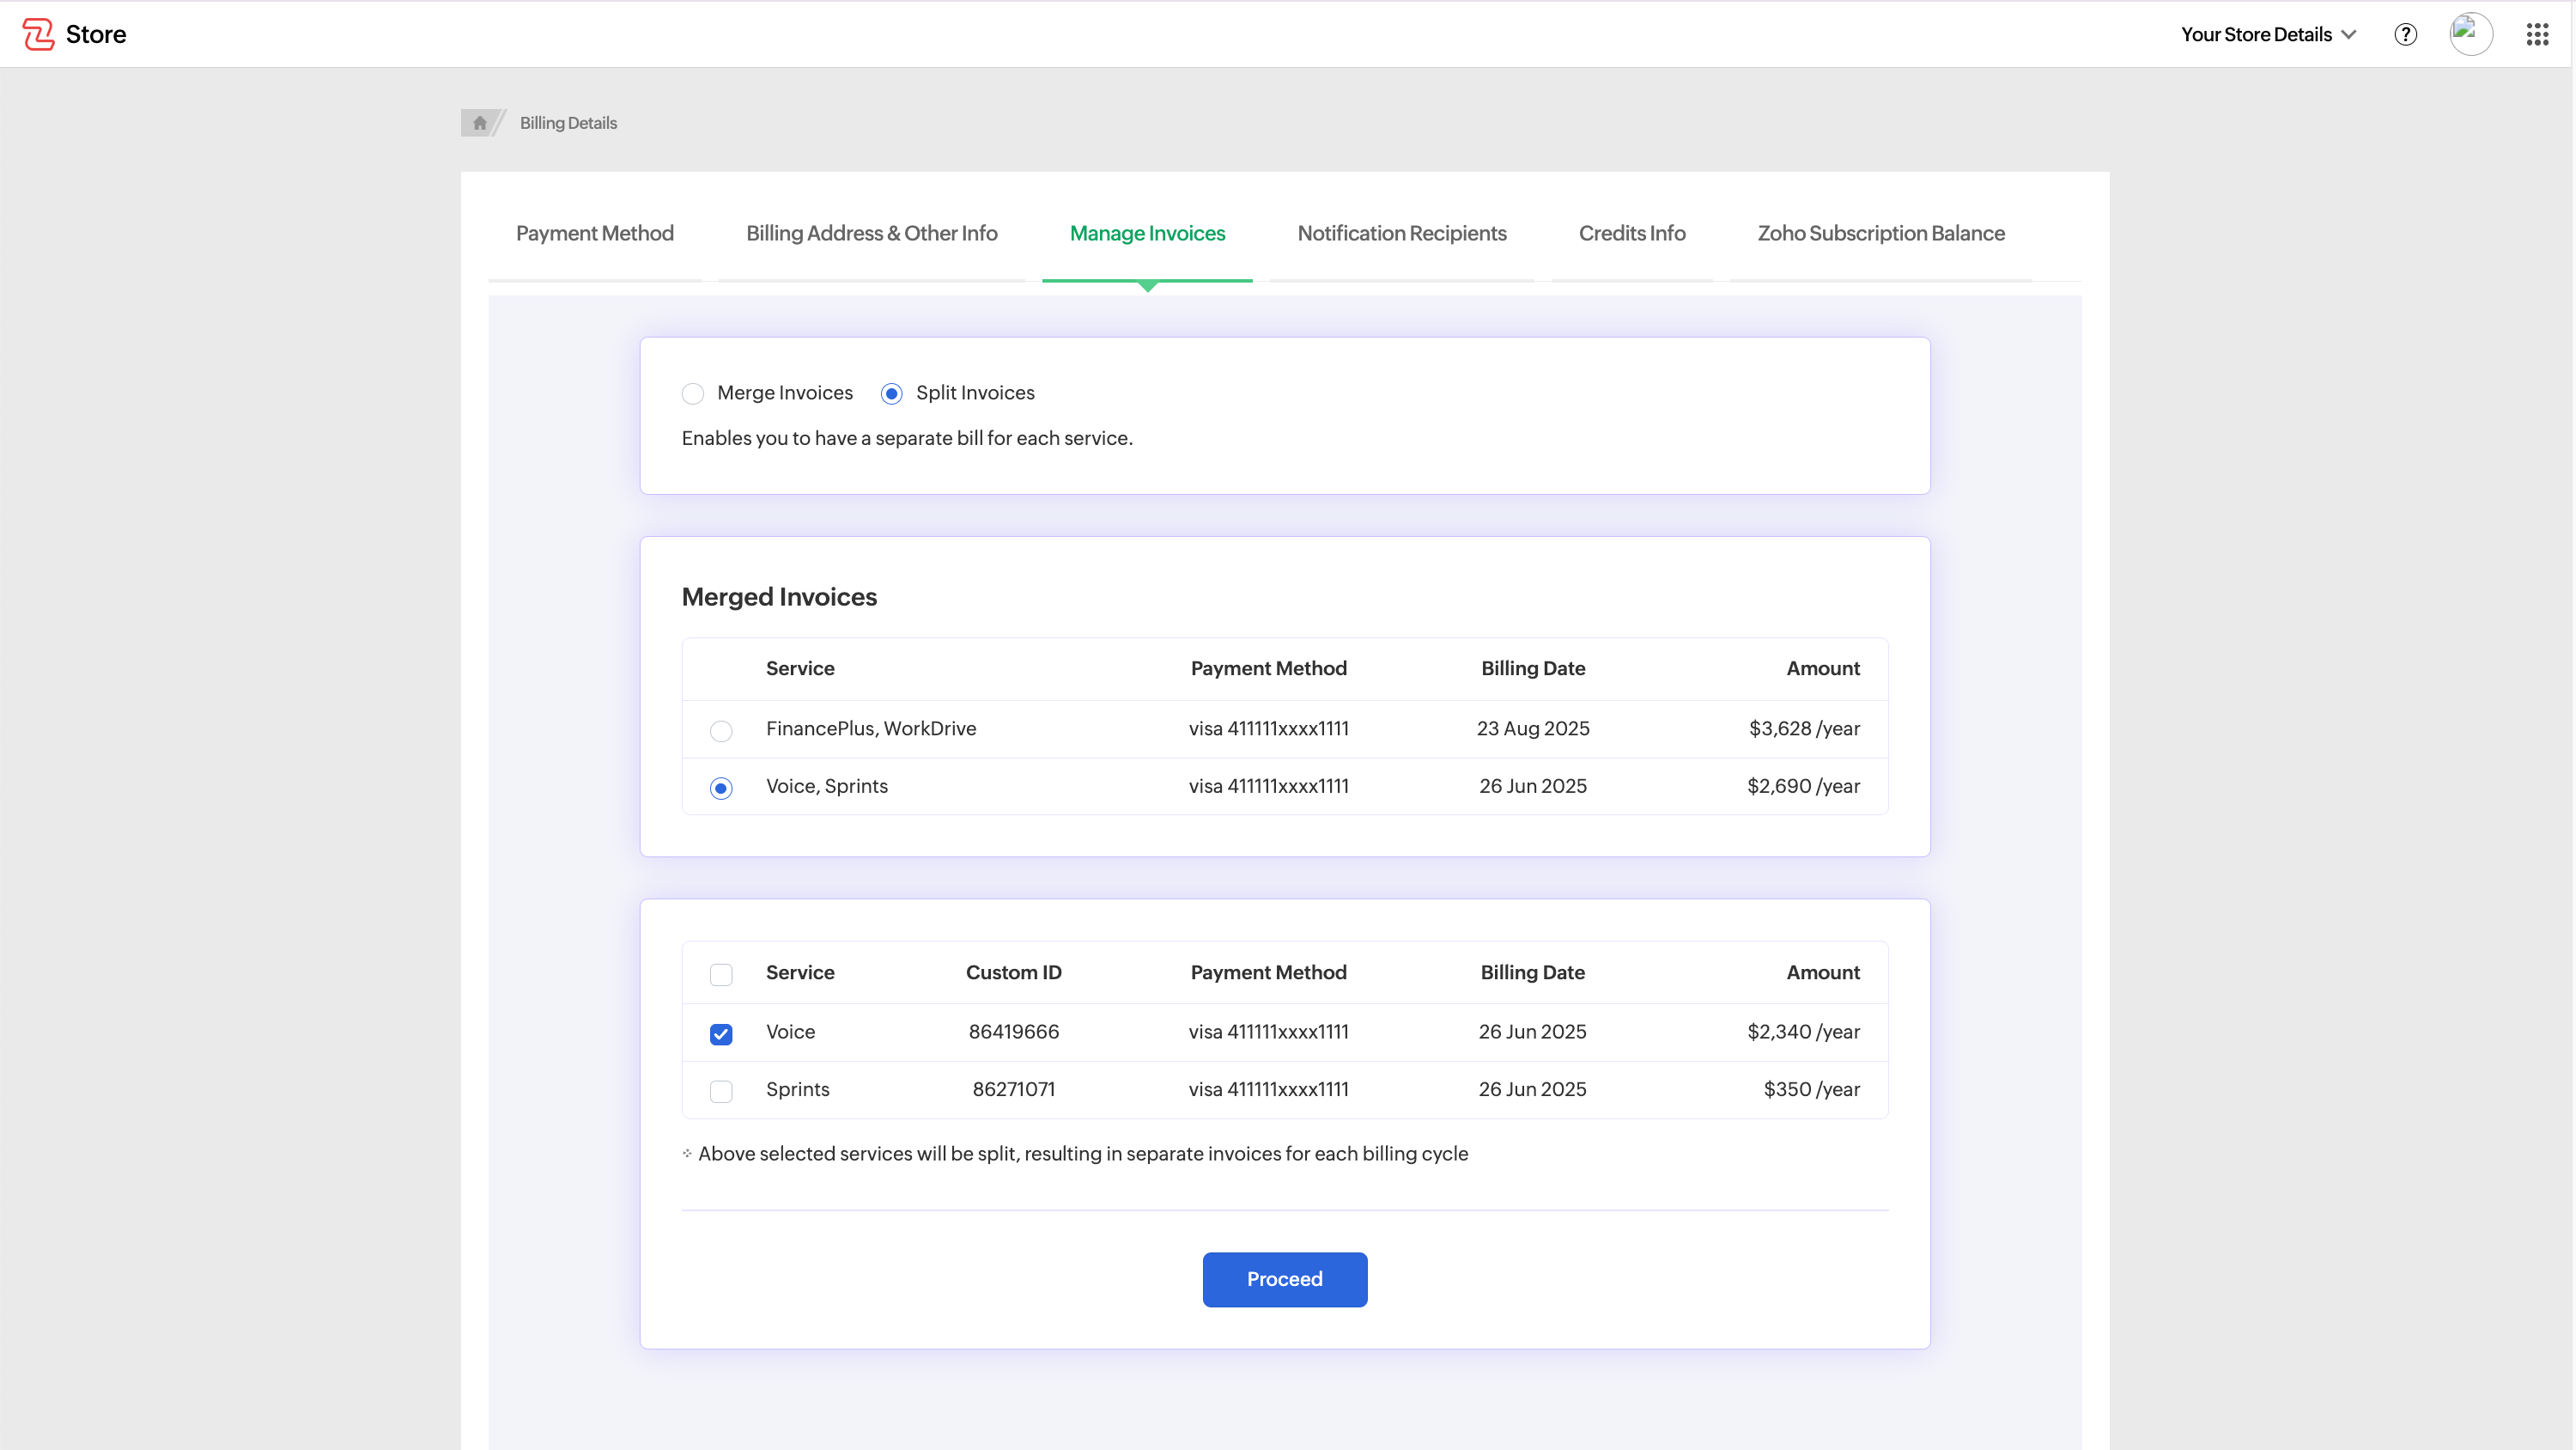Screen dimensions: 2576x1450
Task: Open the help question mark icon
Action: point(2405,34)
